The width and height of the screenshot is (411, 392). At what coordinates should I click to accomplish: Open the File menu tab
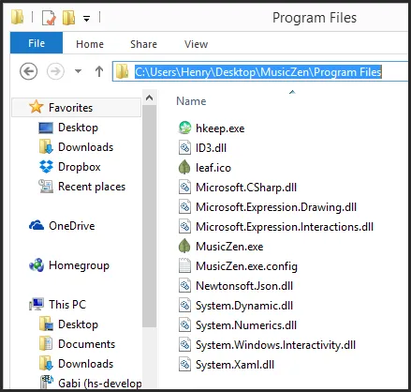[37, 43]
